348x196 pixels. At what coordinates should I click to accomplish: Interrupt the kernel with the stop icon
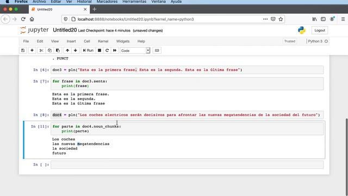(100, 51)
